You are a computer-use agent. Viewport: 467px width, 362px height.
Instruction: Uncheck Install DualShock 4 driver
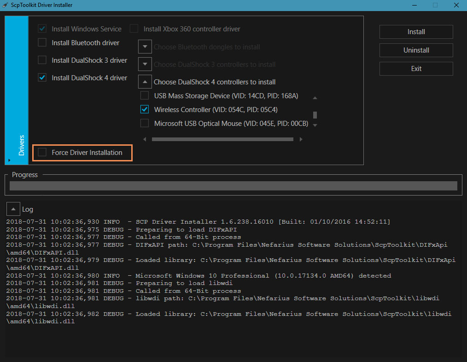point(42,78)
